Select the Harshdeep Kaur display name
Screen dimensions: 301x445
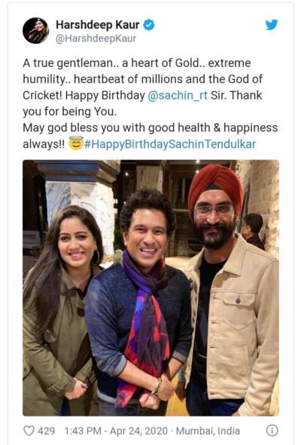(x=98, y=25)
